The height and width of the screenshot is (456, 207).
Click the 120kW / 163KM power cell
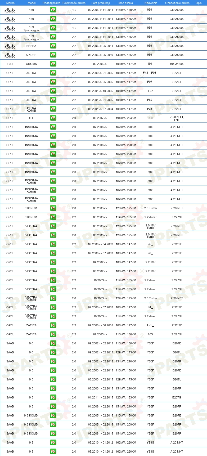click(126, 397)
